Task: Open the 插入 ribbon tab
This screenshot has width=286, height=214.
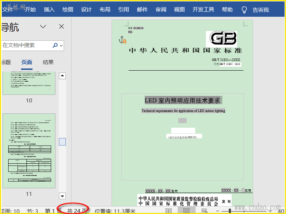Action: tap(49, 10)
